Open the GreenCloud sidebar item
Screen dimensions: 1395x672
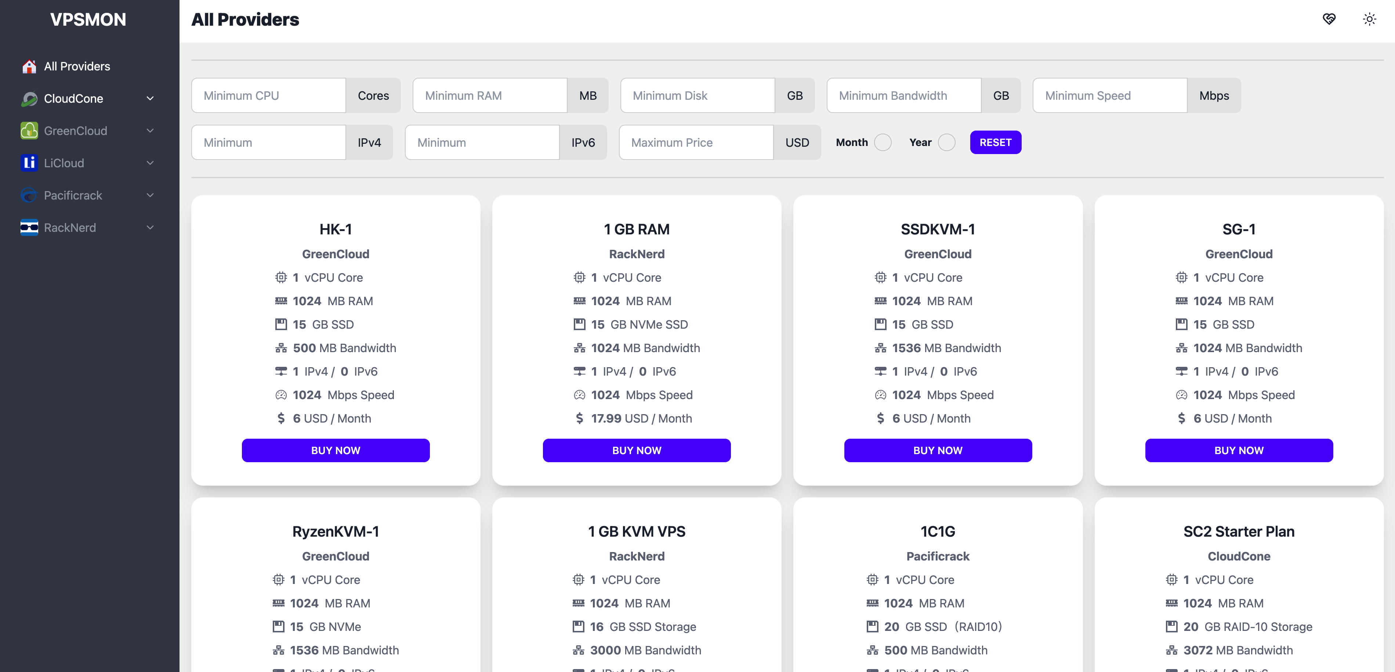click(x=89, y=130)
